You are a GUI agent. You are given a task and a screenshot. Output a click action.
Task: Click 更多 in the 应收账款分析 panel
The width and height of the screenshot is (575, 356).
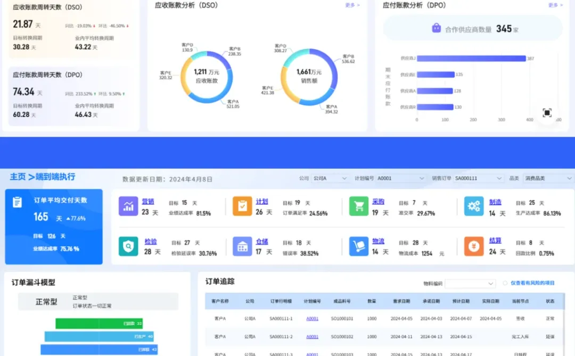click(x=352, y=5)
